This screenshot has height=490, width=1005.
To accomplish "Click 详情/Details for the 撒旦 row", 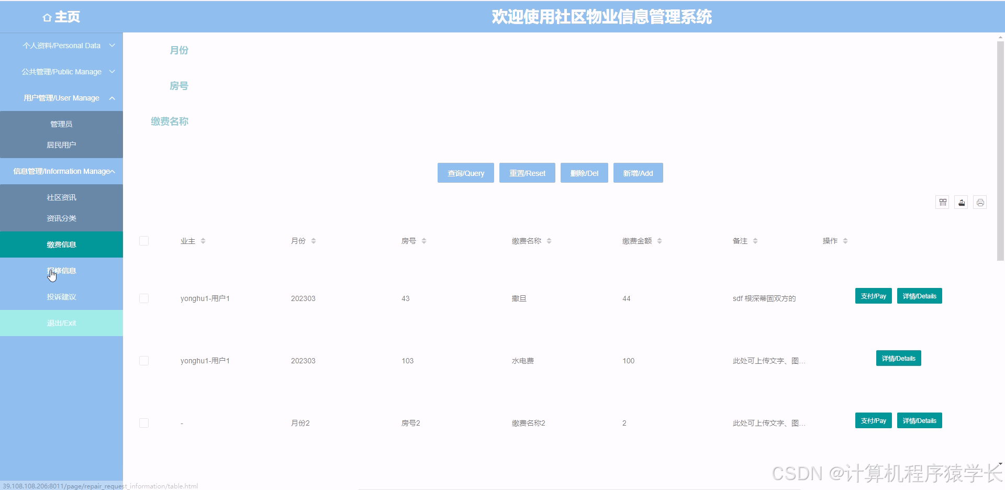I will click(x=920, y=296).
